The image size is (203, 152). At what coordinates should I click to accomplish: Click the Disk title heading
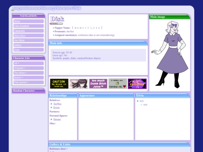coord(57,19)
